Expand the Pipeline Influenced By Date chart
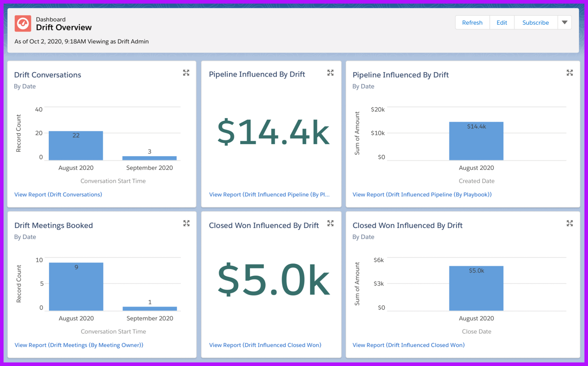The width and height of the screenshot is (588, 366). tap(570, 73)
